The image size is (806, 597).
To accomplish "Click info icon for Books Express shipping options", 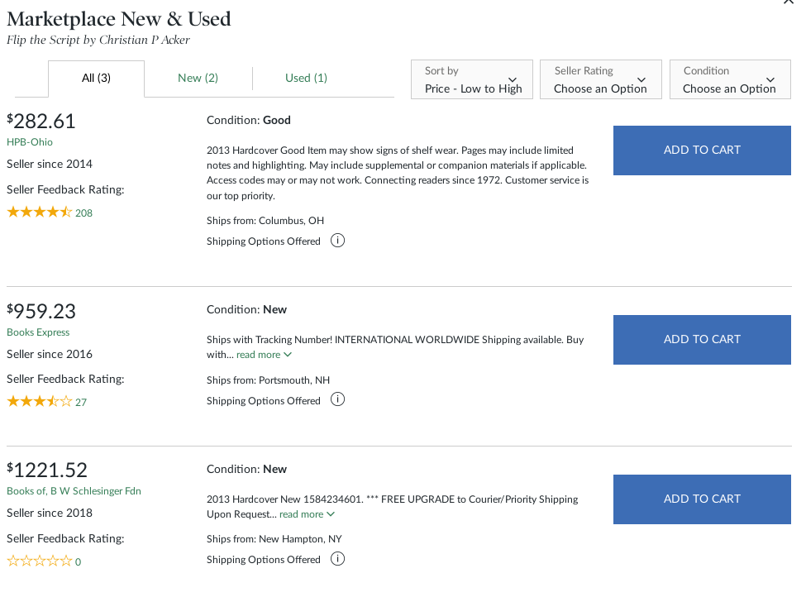I will (337, 399).
